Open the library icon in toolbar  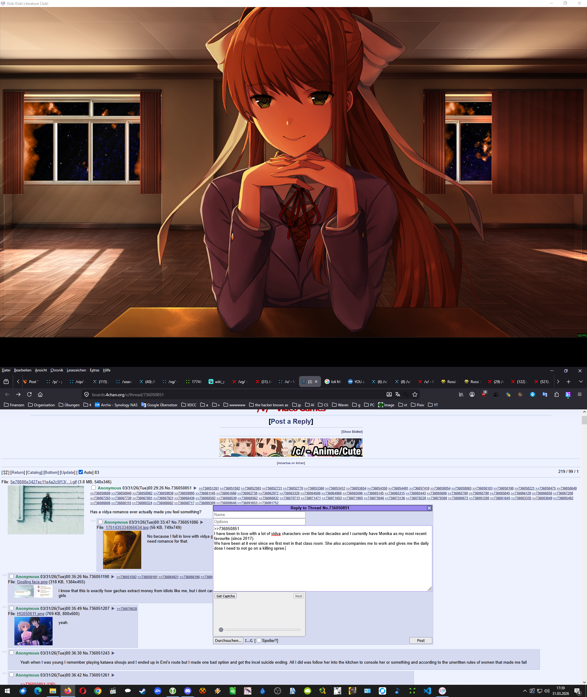coord(461,394)
